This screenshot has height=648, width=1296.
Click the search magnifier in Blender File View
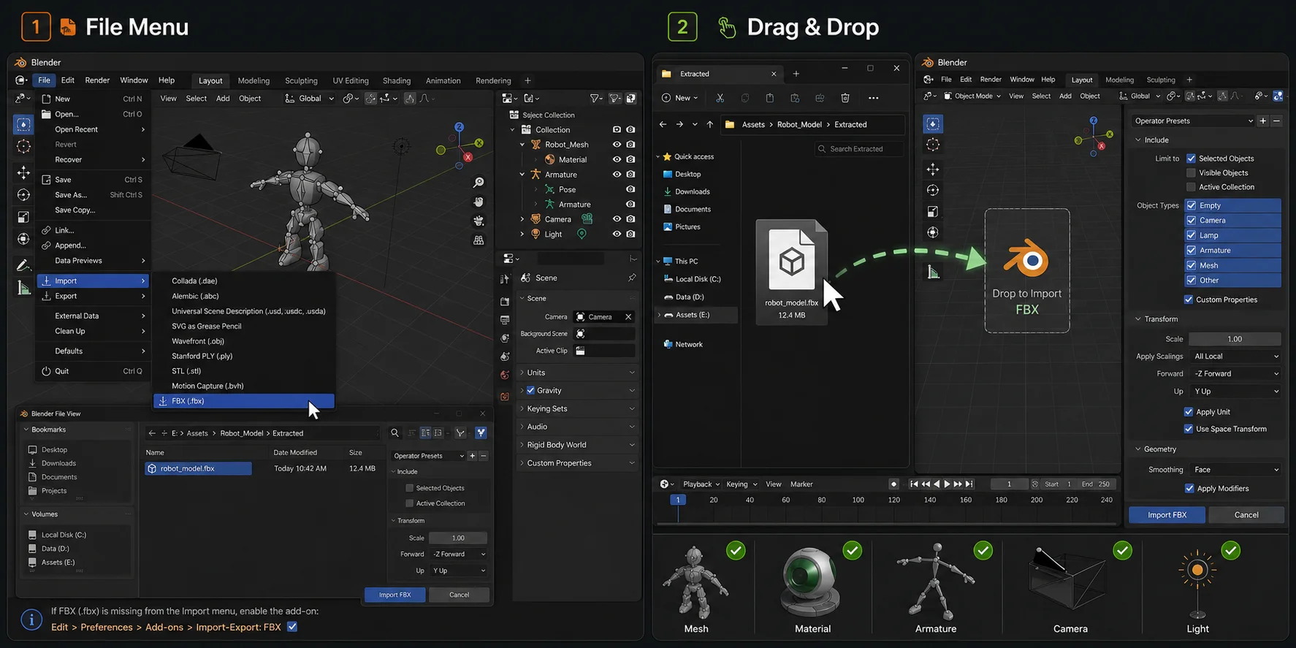point(394,433)
